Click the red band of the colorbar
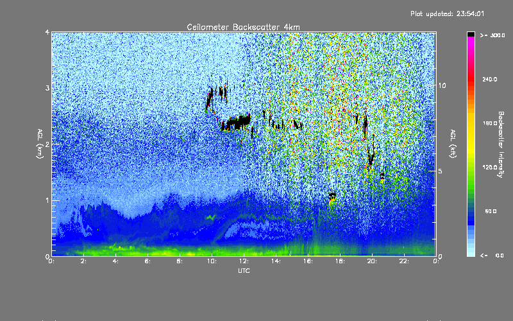 point(471,78)
